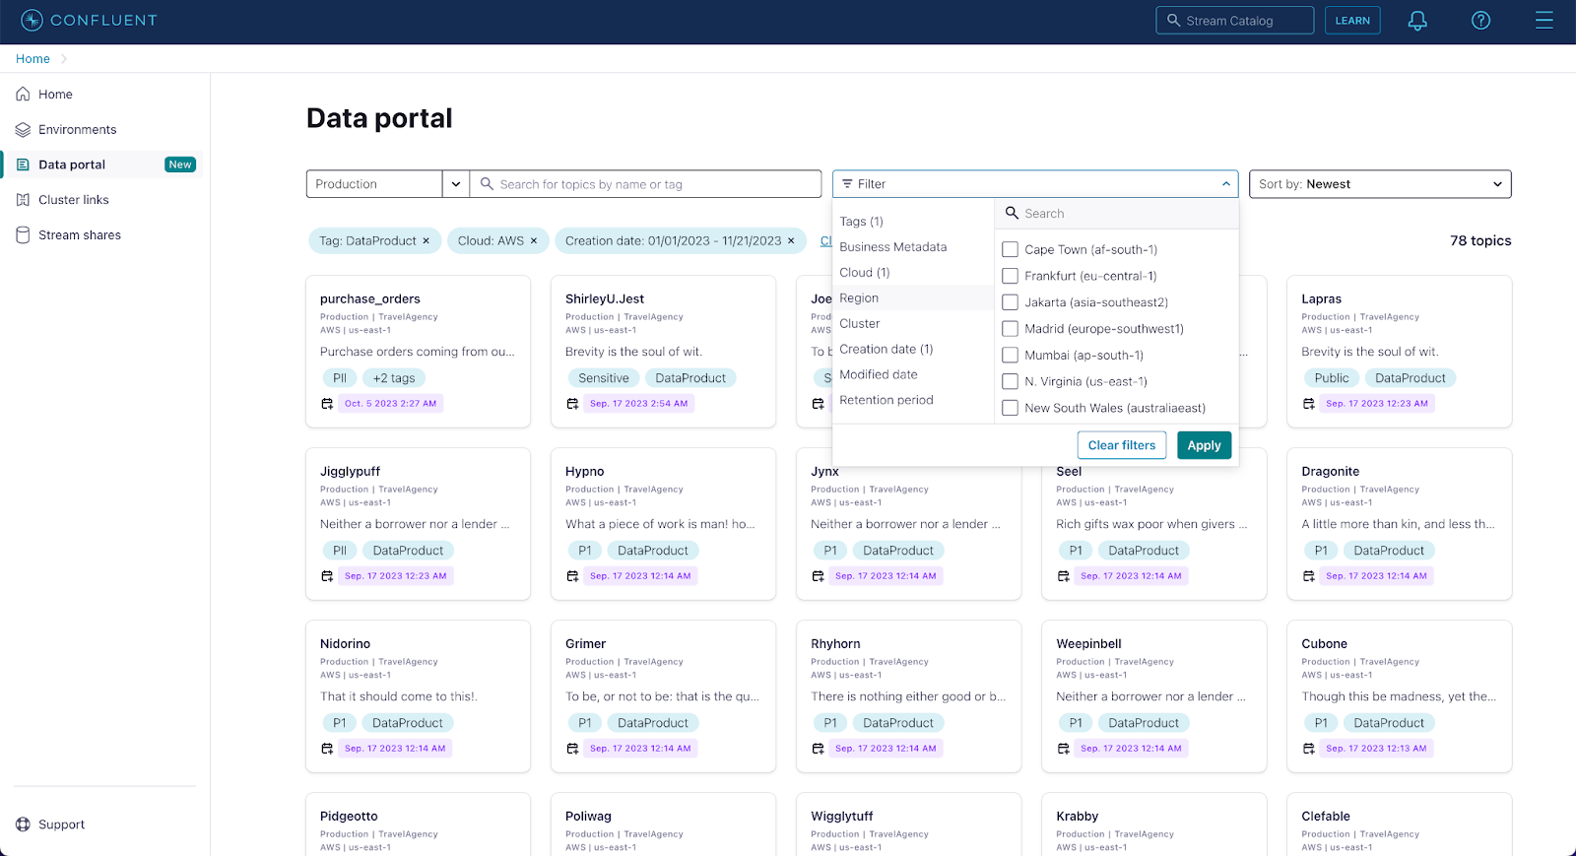Click the magnifier icon in topic search

point(487,184)
